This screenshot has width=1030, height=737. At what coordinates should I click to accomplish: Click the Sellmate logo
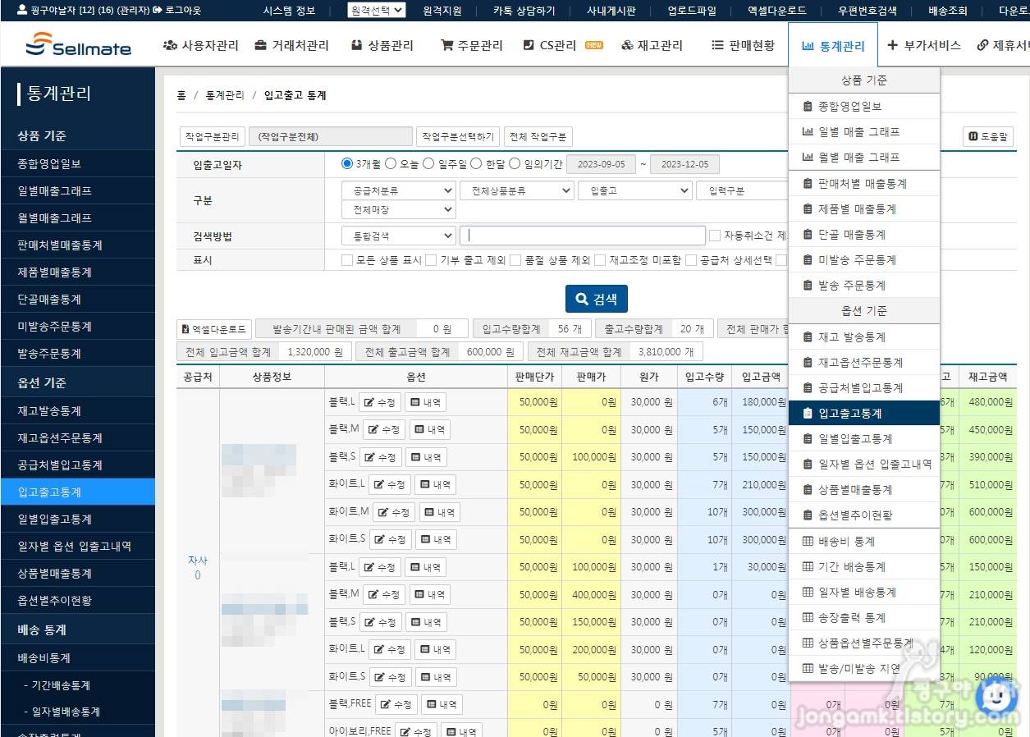click(x=78, y=44)
